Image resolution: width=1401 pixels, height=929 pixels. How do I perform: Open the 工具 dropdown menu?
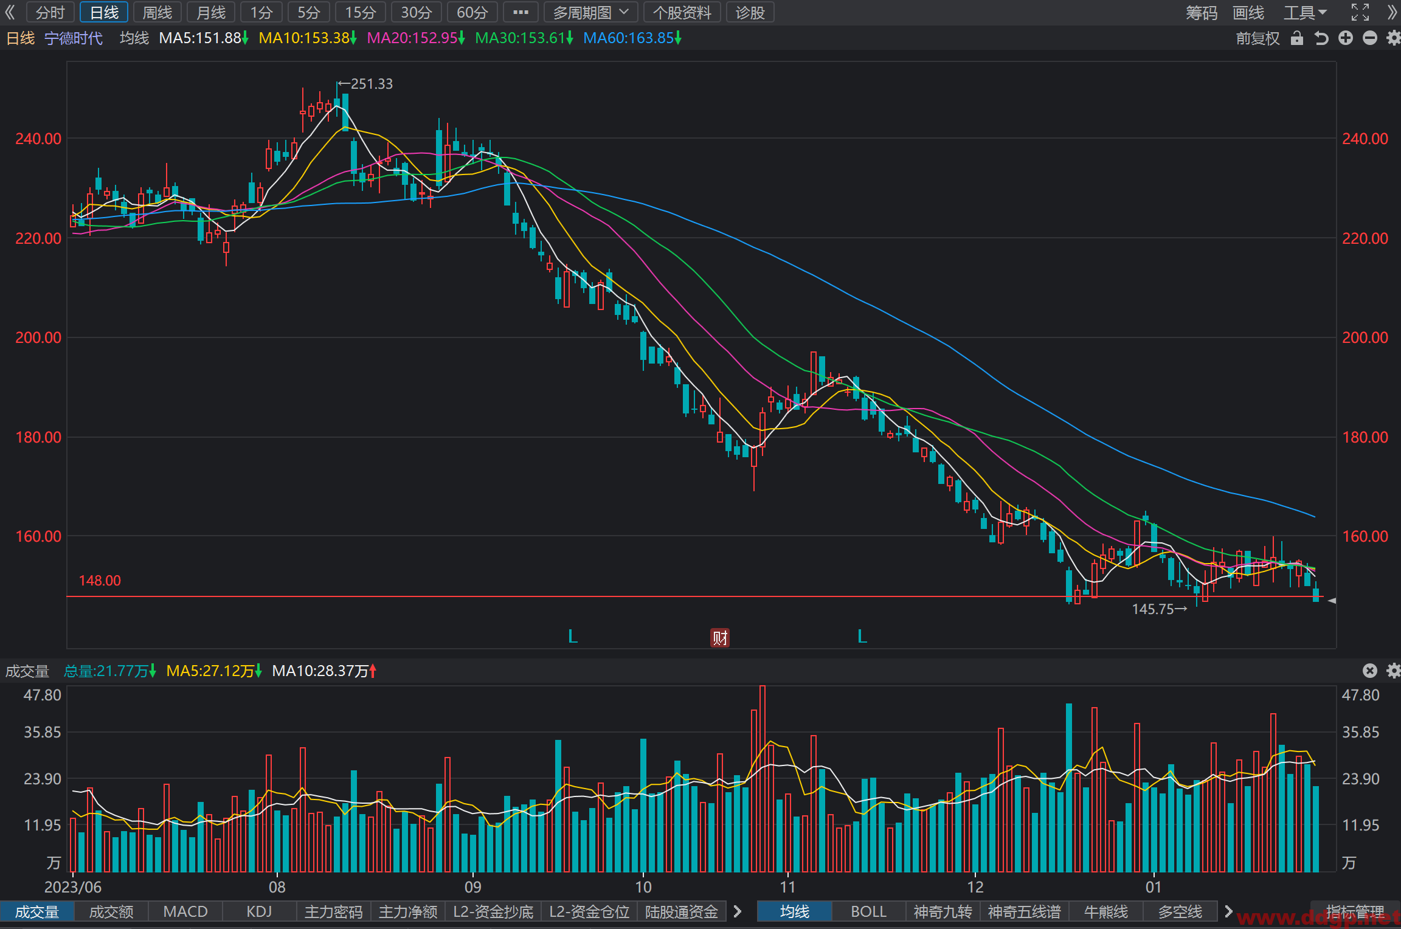click(1305, 12)
